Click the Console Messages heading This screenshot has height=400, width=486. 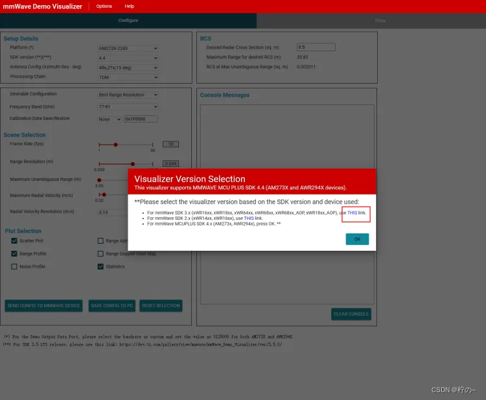point(225,95)
